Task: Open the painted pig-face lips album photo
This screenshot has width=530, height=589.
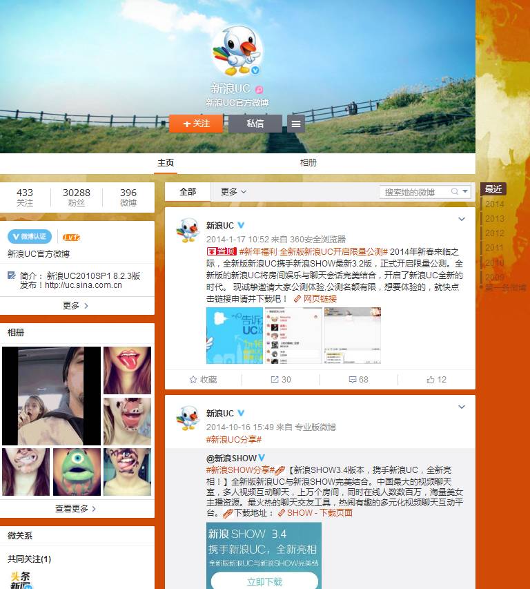Action: tap(127, 421)
